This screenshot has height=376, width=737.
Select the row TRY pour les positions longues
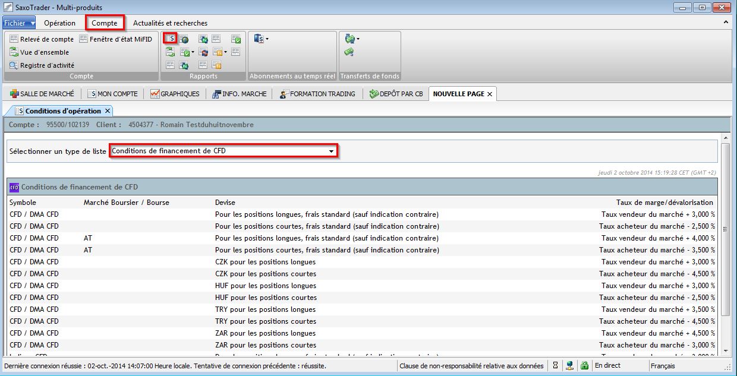362,309
